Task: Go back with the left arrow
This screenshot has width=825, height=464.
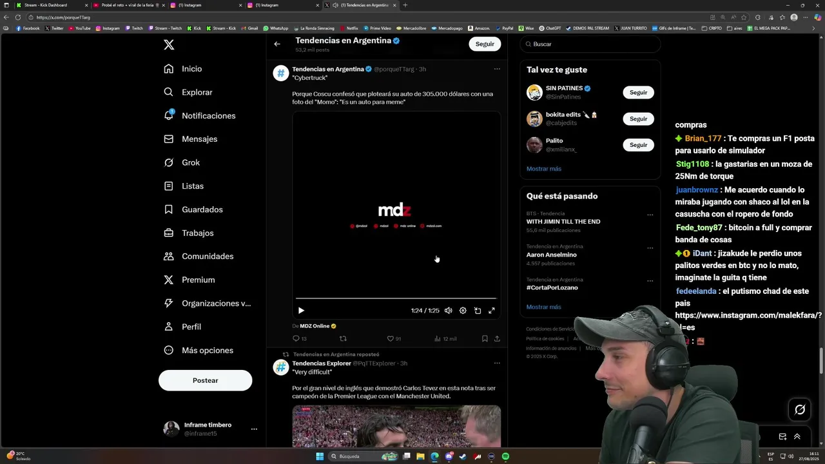Action: [x=277, y=44]
